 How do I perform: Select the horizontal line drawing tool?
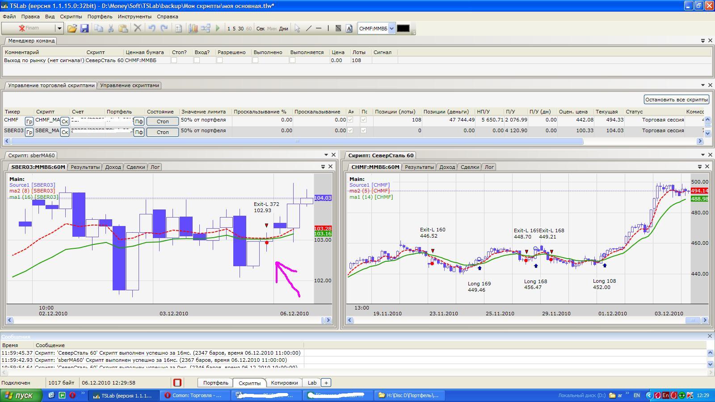(x=319, y=28)
